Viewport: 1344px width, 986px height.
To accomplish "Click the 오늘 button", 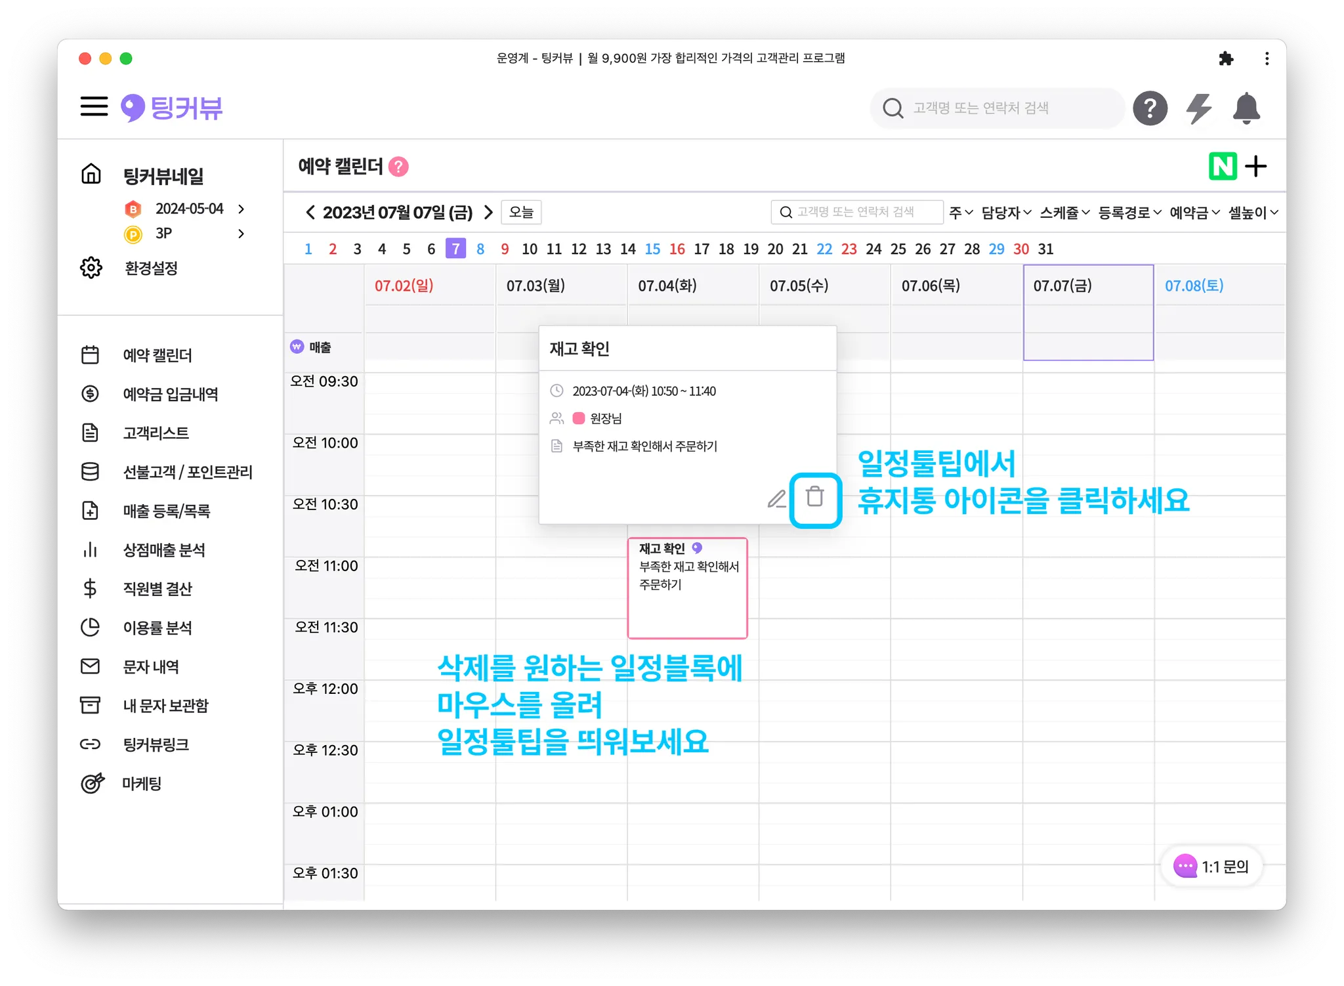I will click(521, 212).
